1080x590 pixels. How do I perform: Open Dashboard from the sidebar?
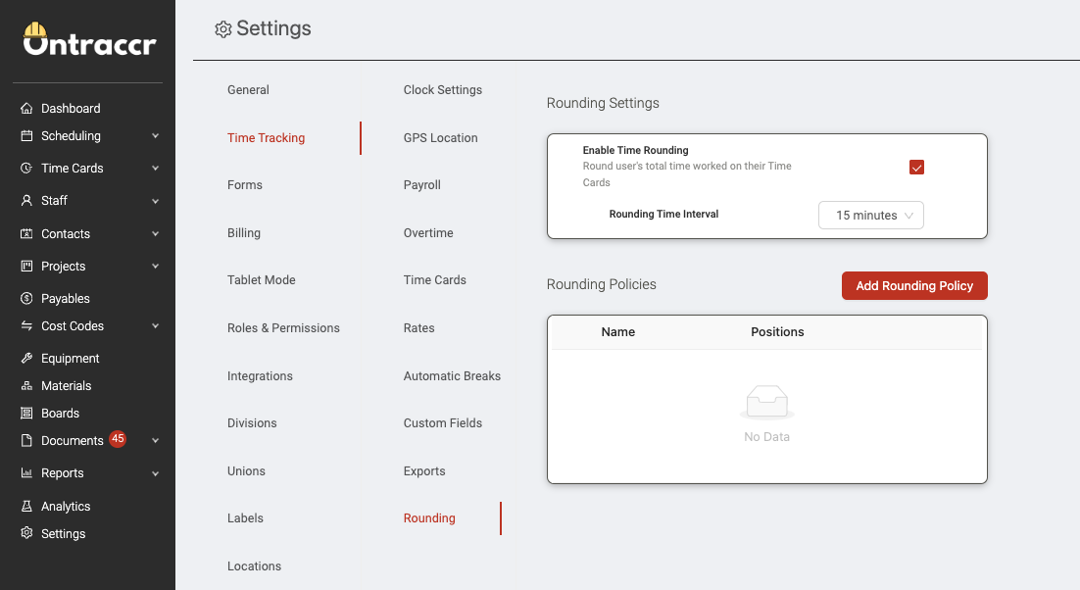point(71,108)
